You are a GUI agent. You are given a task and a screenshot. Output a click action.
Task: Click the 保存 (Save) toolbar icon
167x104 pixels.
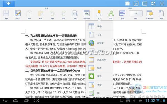(x=6, y=15)
